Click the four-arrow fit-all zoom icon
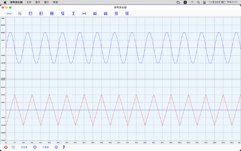241x151 pixels. pos(52,14)
